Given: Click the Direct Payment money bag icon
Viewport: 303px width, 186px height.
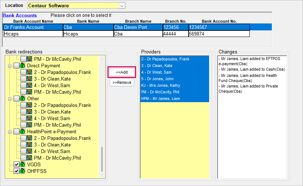Looking at the screenshot, I should click(x=22, y=66).
